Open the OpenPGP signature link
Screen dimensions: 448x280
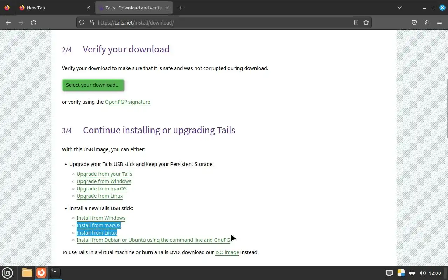127,102
